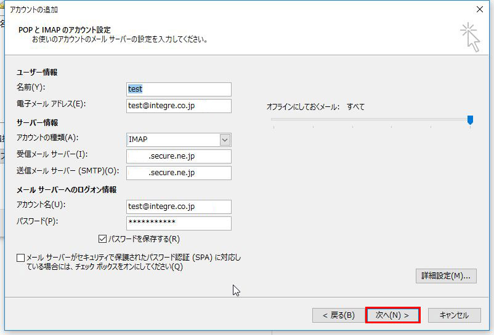Click the すべて offline mail value text

pos(355,107)
